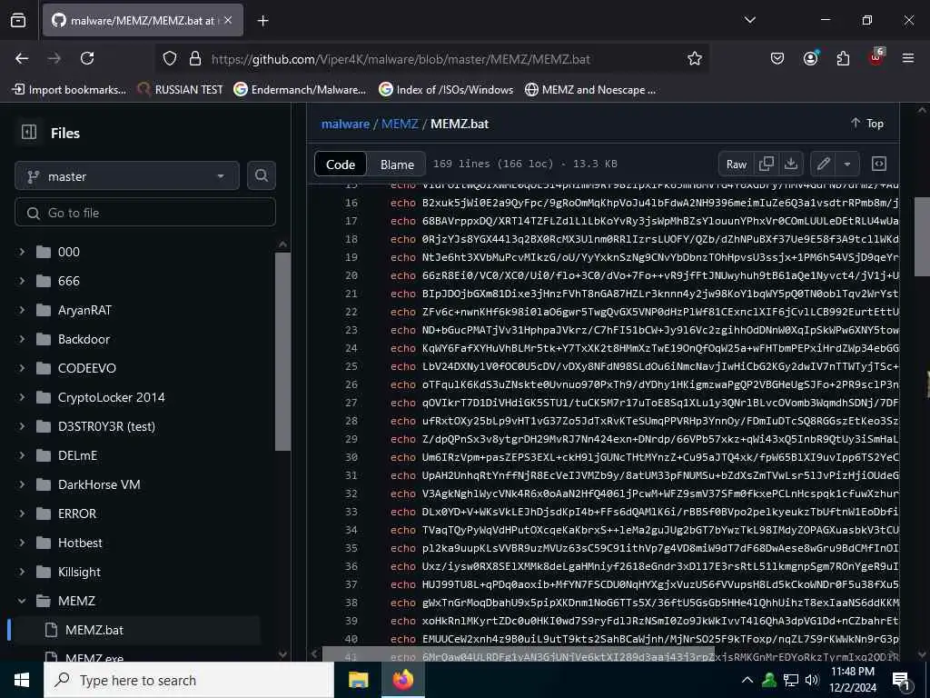Open the Killsight folder

(80, 572)
